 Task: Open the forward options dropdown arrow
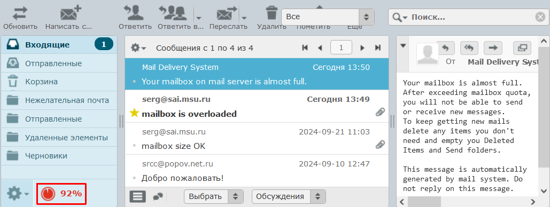(244, 18)
